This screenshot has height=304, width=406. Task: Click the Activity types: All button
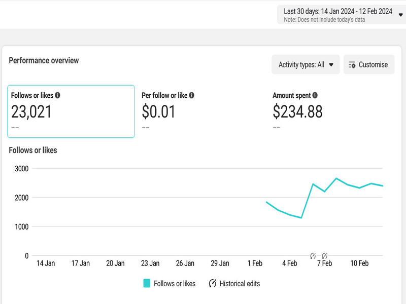pyautogui.click(x=306, y=64)
